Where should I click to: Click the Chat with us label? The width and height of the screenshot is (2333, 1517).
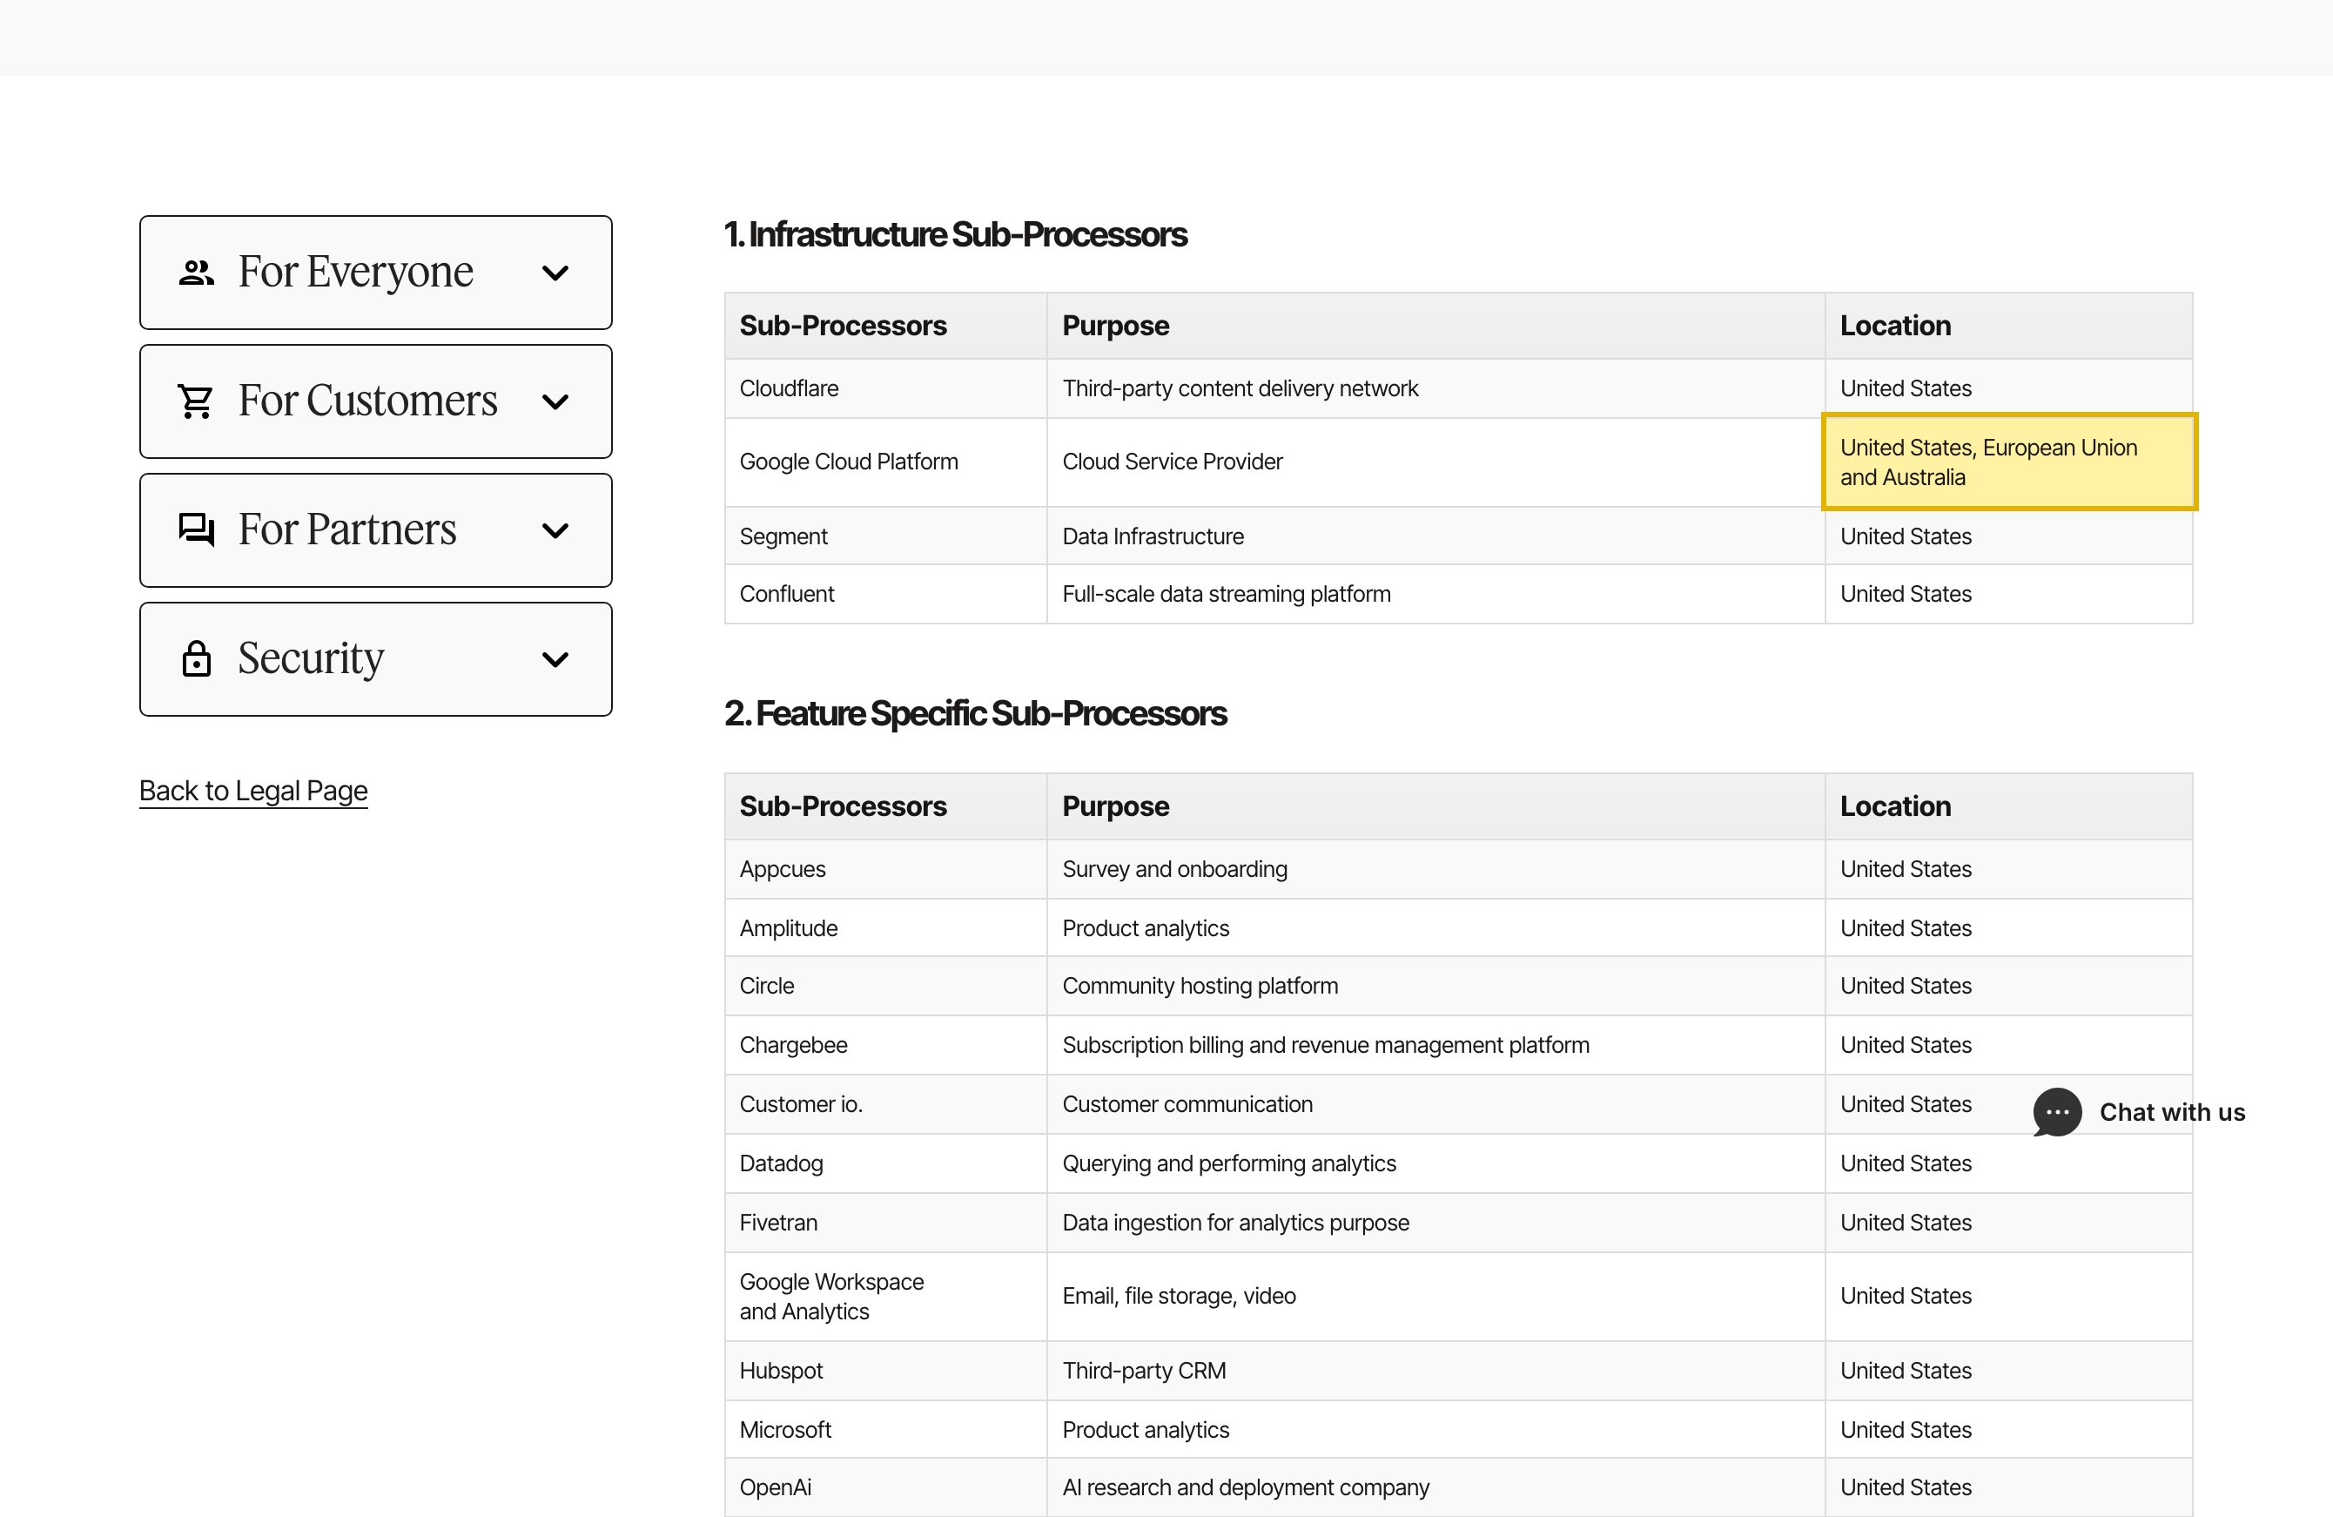tap(2172, 1112)
